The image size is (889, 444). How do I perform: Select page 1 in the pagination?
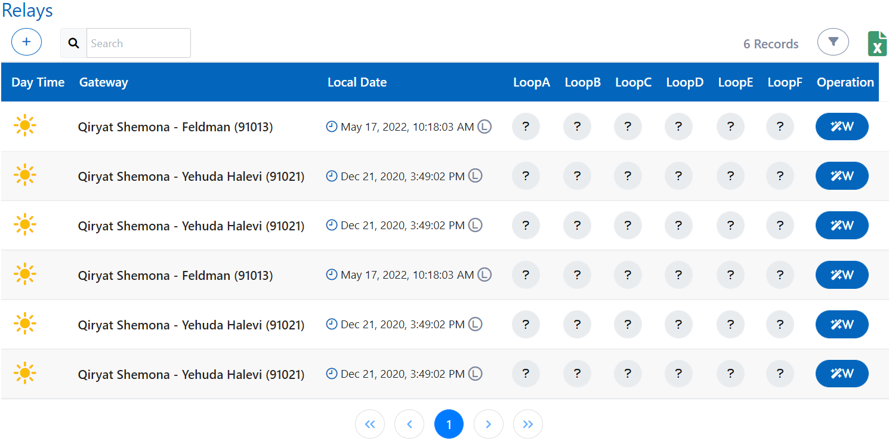(449, 424)
